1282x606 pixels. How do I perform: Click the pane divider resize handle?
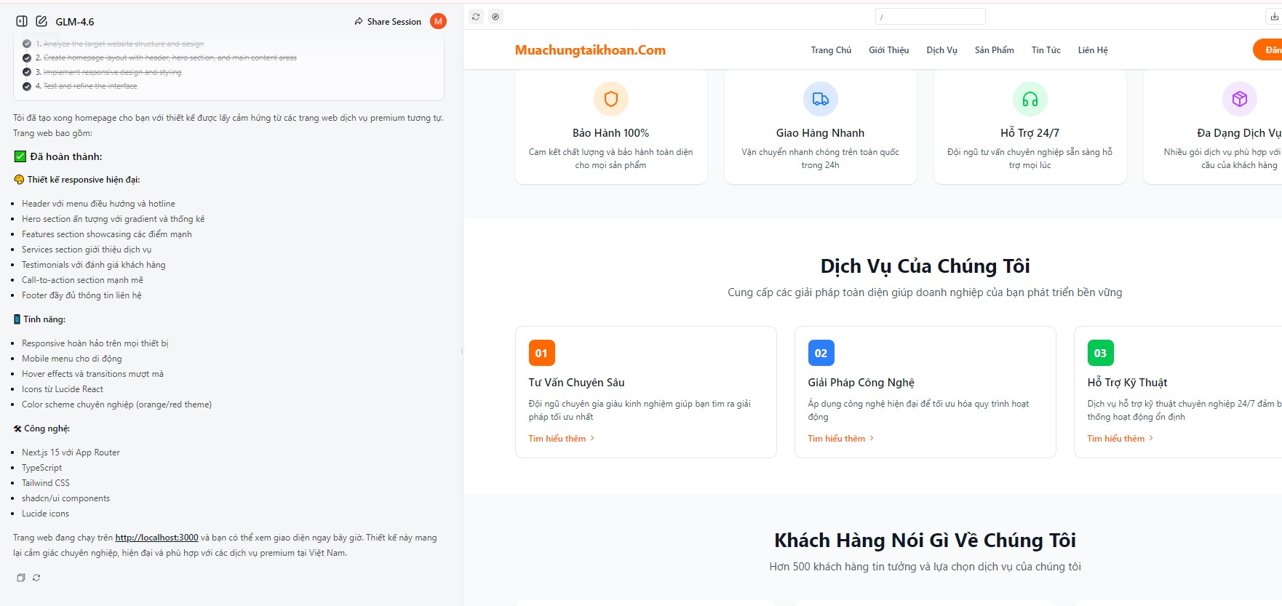click(462, 351)
